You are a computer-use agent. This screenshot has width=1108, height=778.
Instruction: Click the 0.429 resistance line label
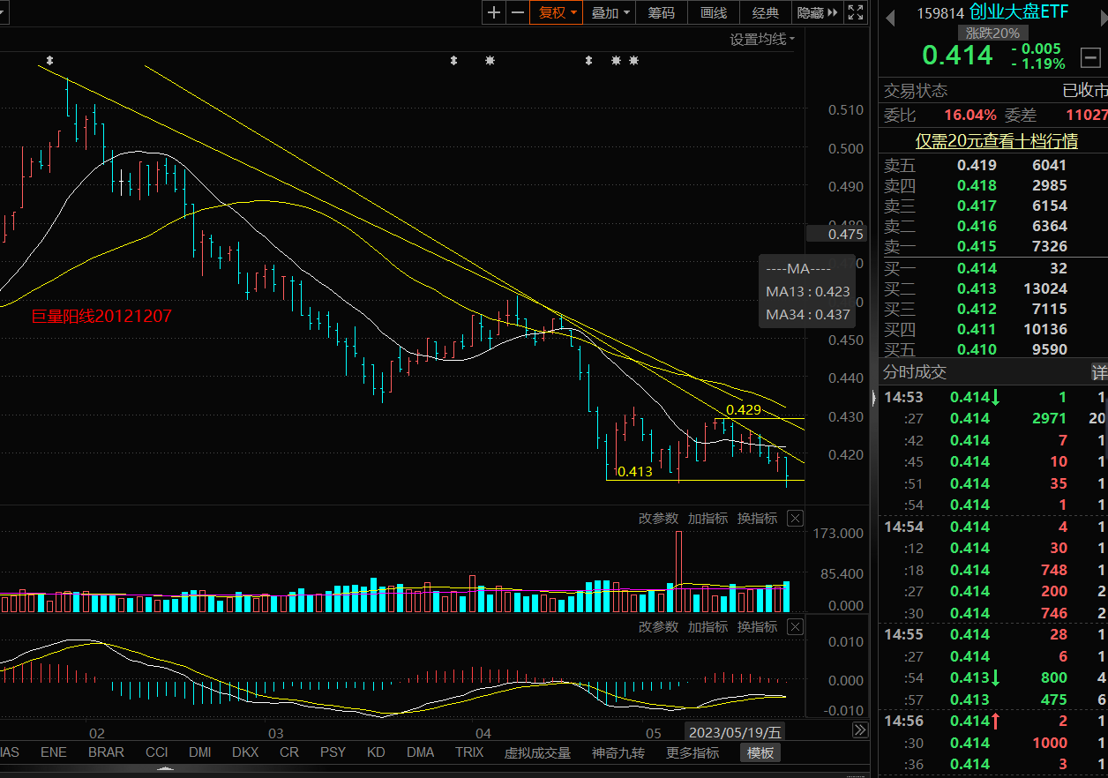coord(744,410)
